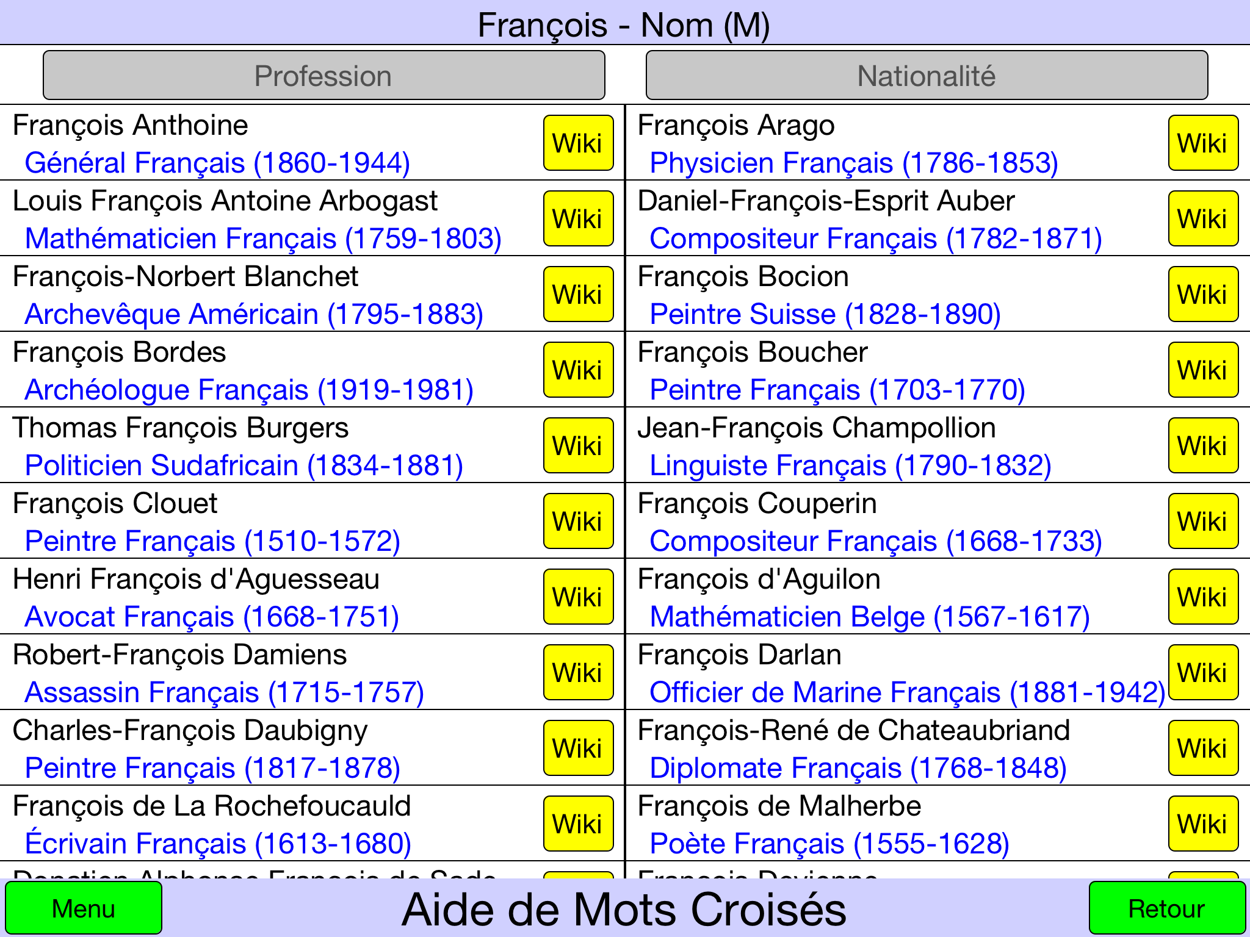Open Wiki for François de Malherbe
The height and width of the screenshot is (937, 1250).
(1203, 824)
